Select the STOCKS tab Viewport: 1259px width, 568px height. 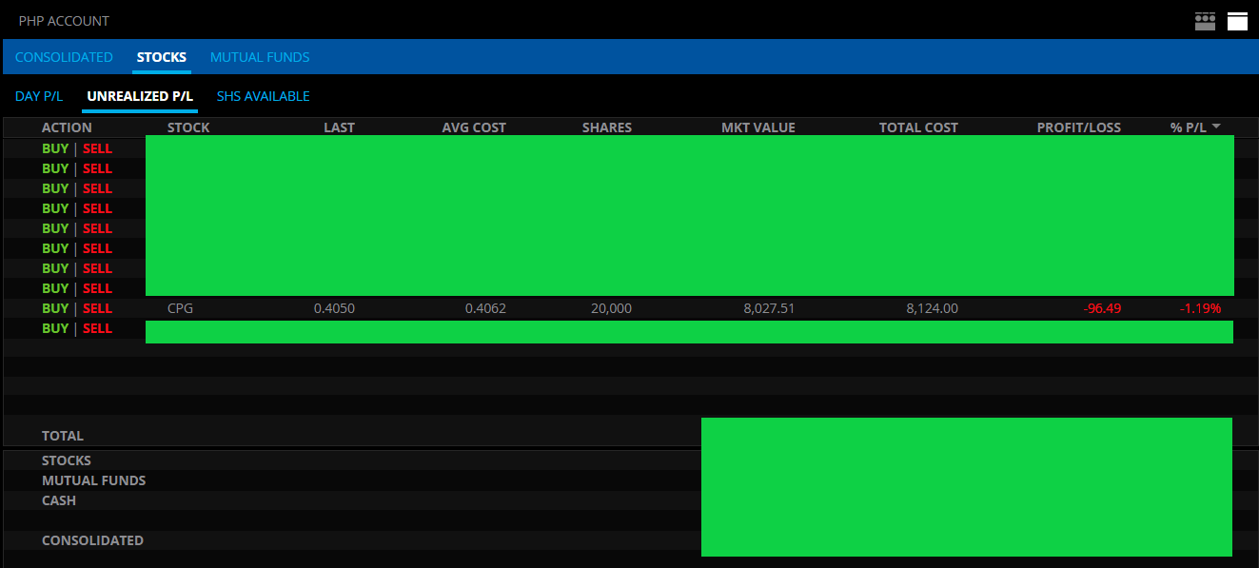pyautogui.click(x=162, y=57)
